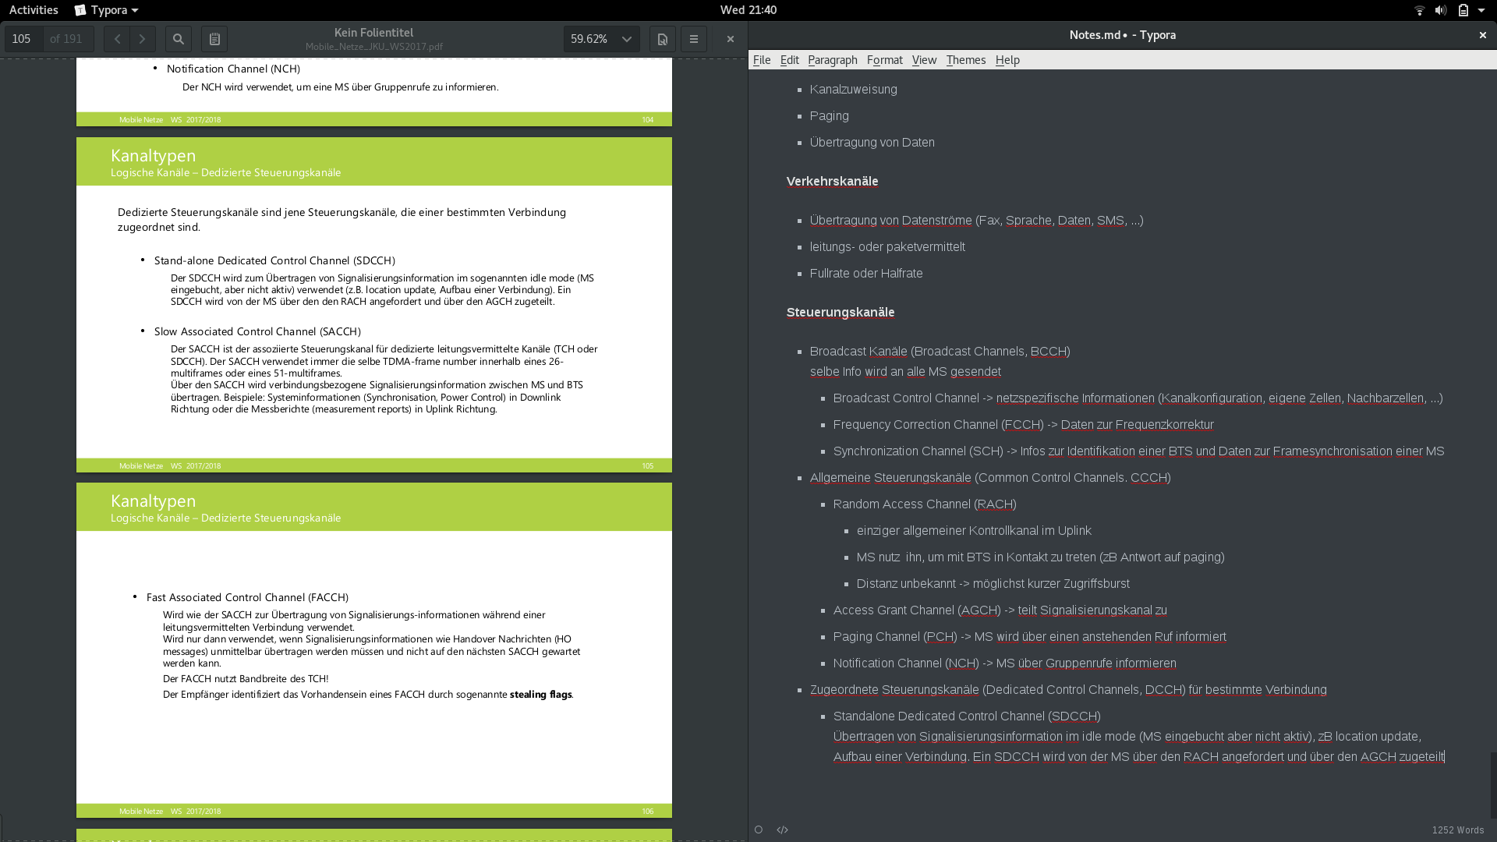
Task: Open the Themes menu
Action: click(x=965, y=60)
